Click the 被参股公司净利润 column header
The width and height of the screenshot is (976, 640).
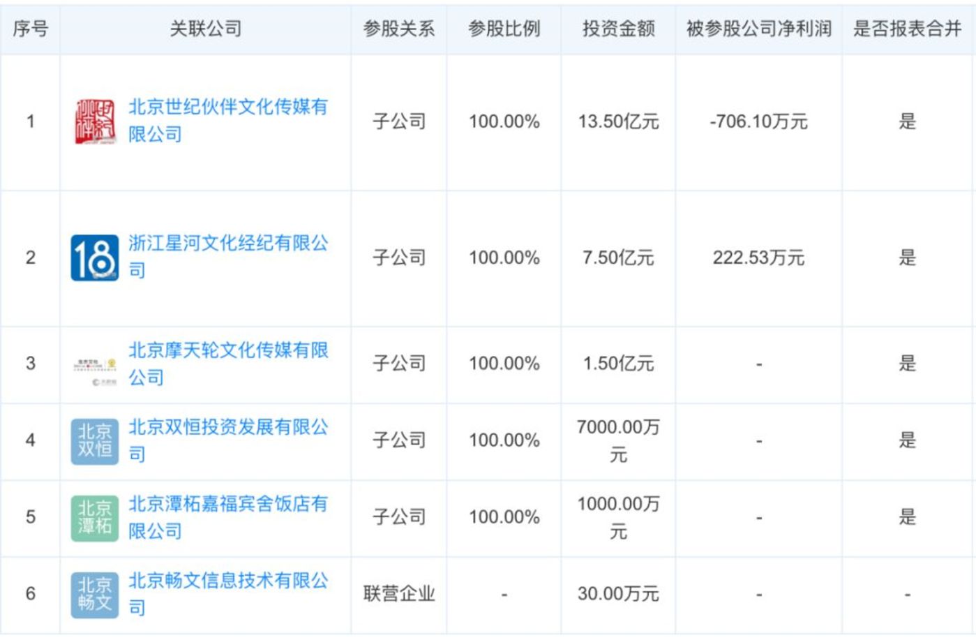tap(759, 29)
